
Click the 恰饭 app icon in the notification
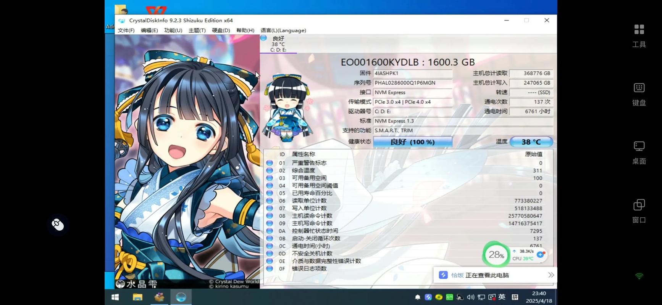coord(443,275)
